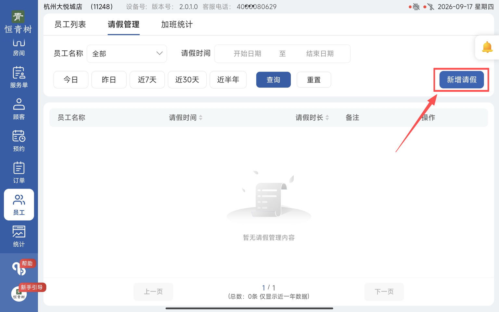Filter by 近7天
Viewport: 499px width, 312px height.
[x=147, y=80]
